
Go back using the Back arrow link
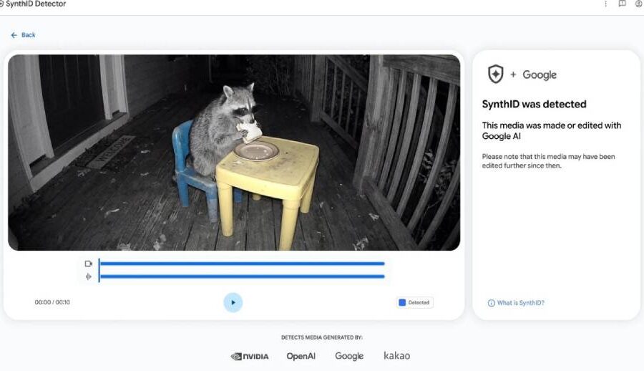point(23,35)
